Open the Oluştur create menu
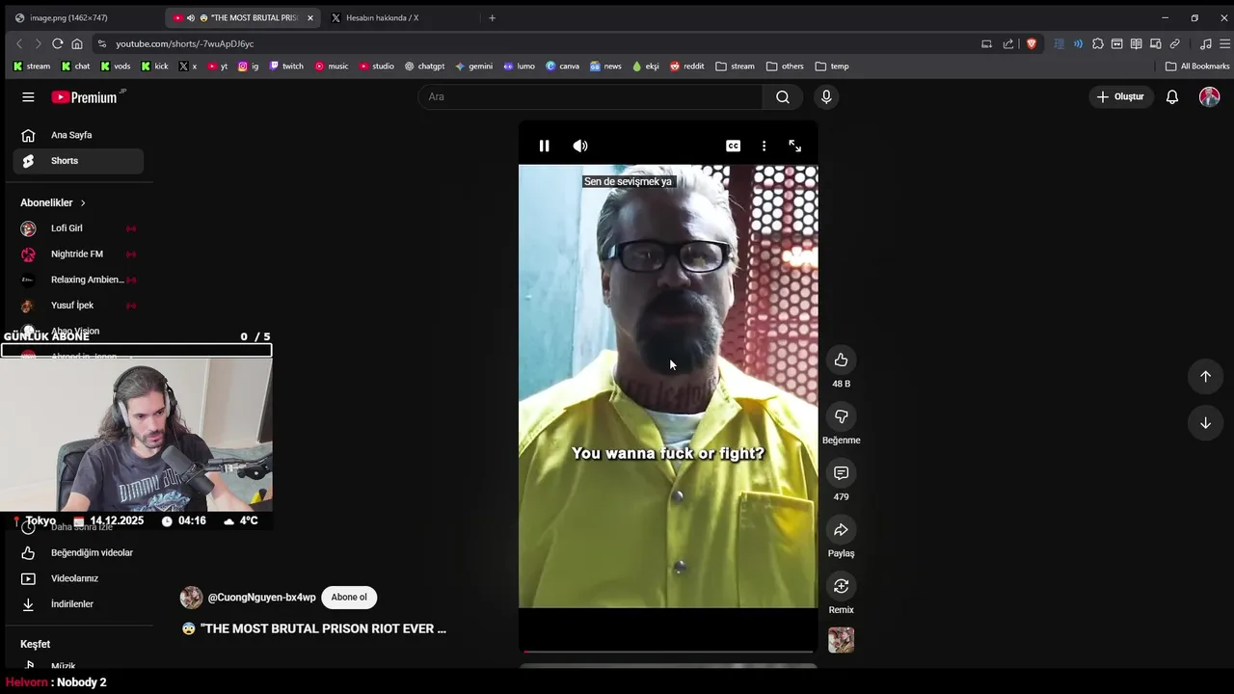 tap(1121, 96)
